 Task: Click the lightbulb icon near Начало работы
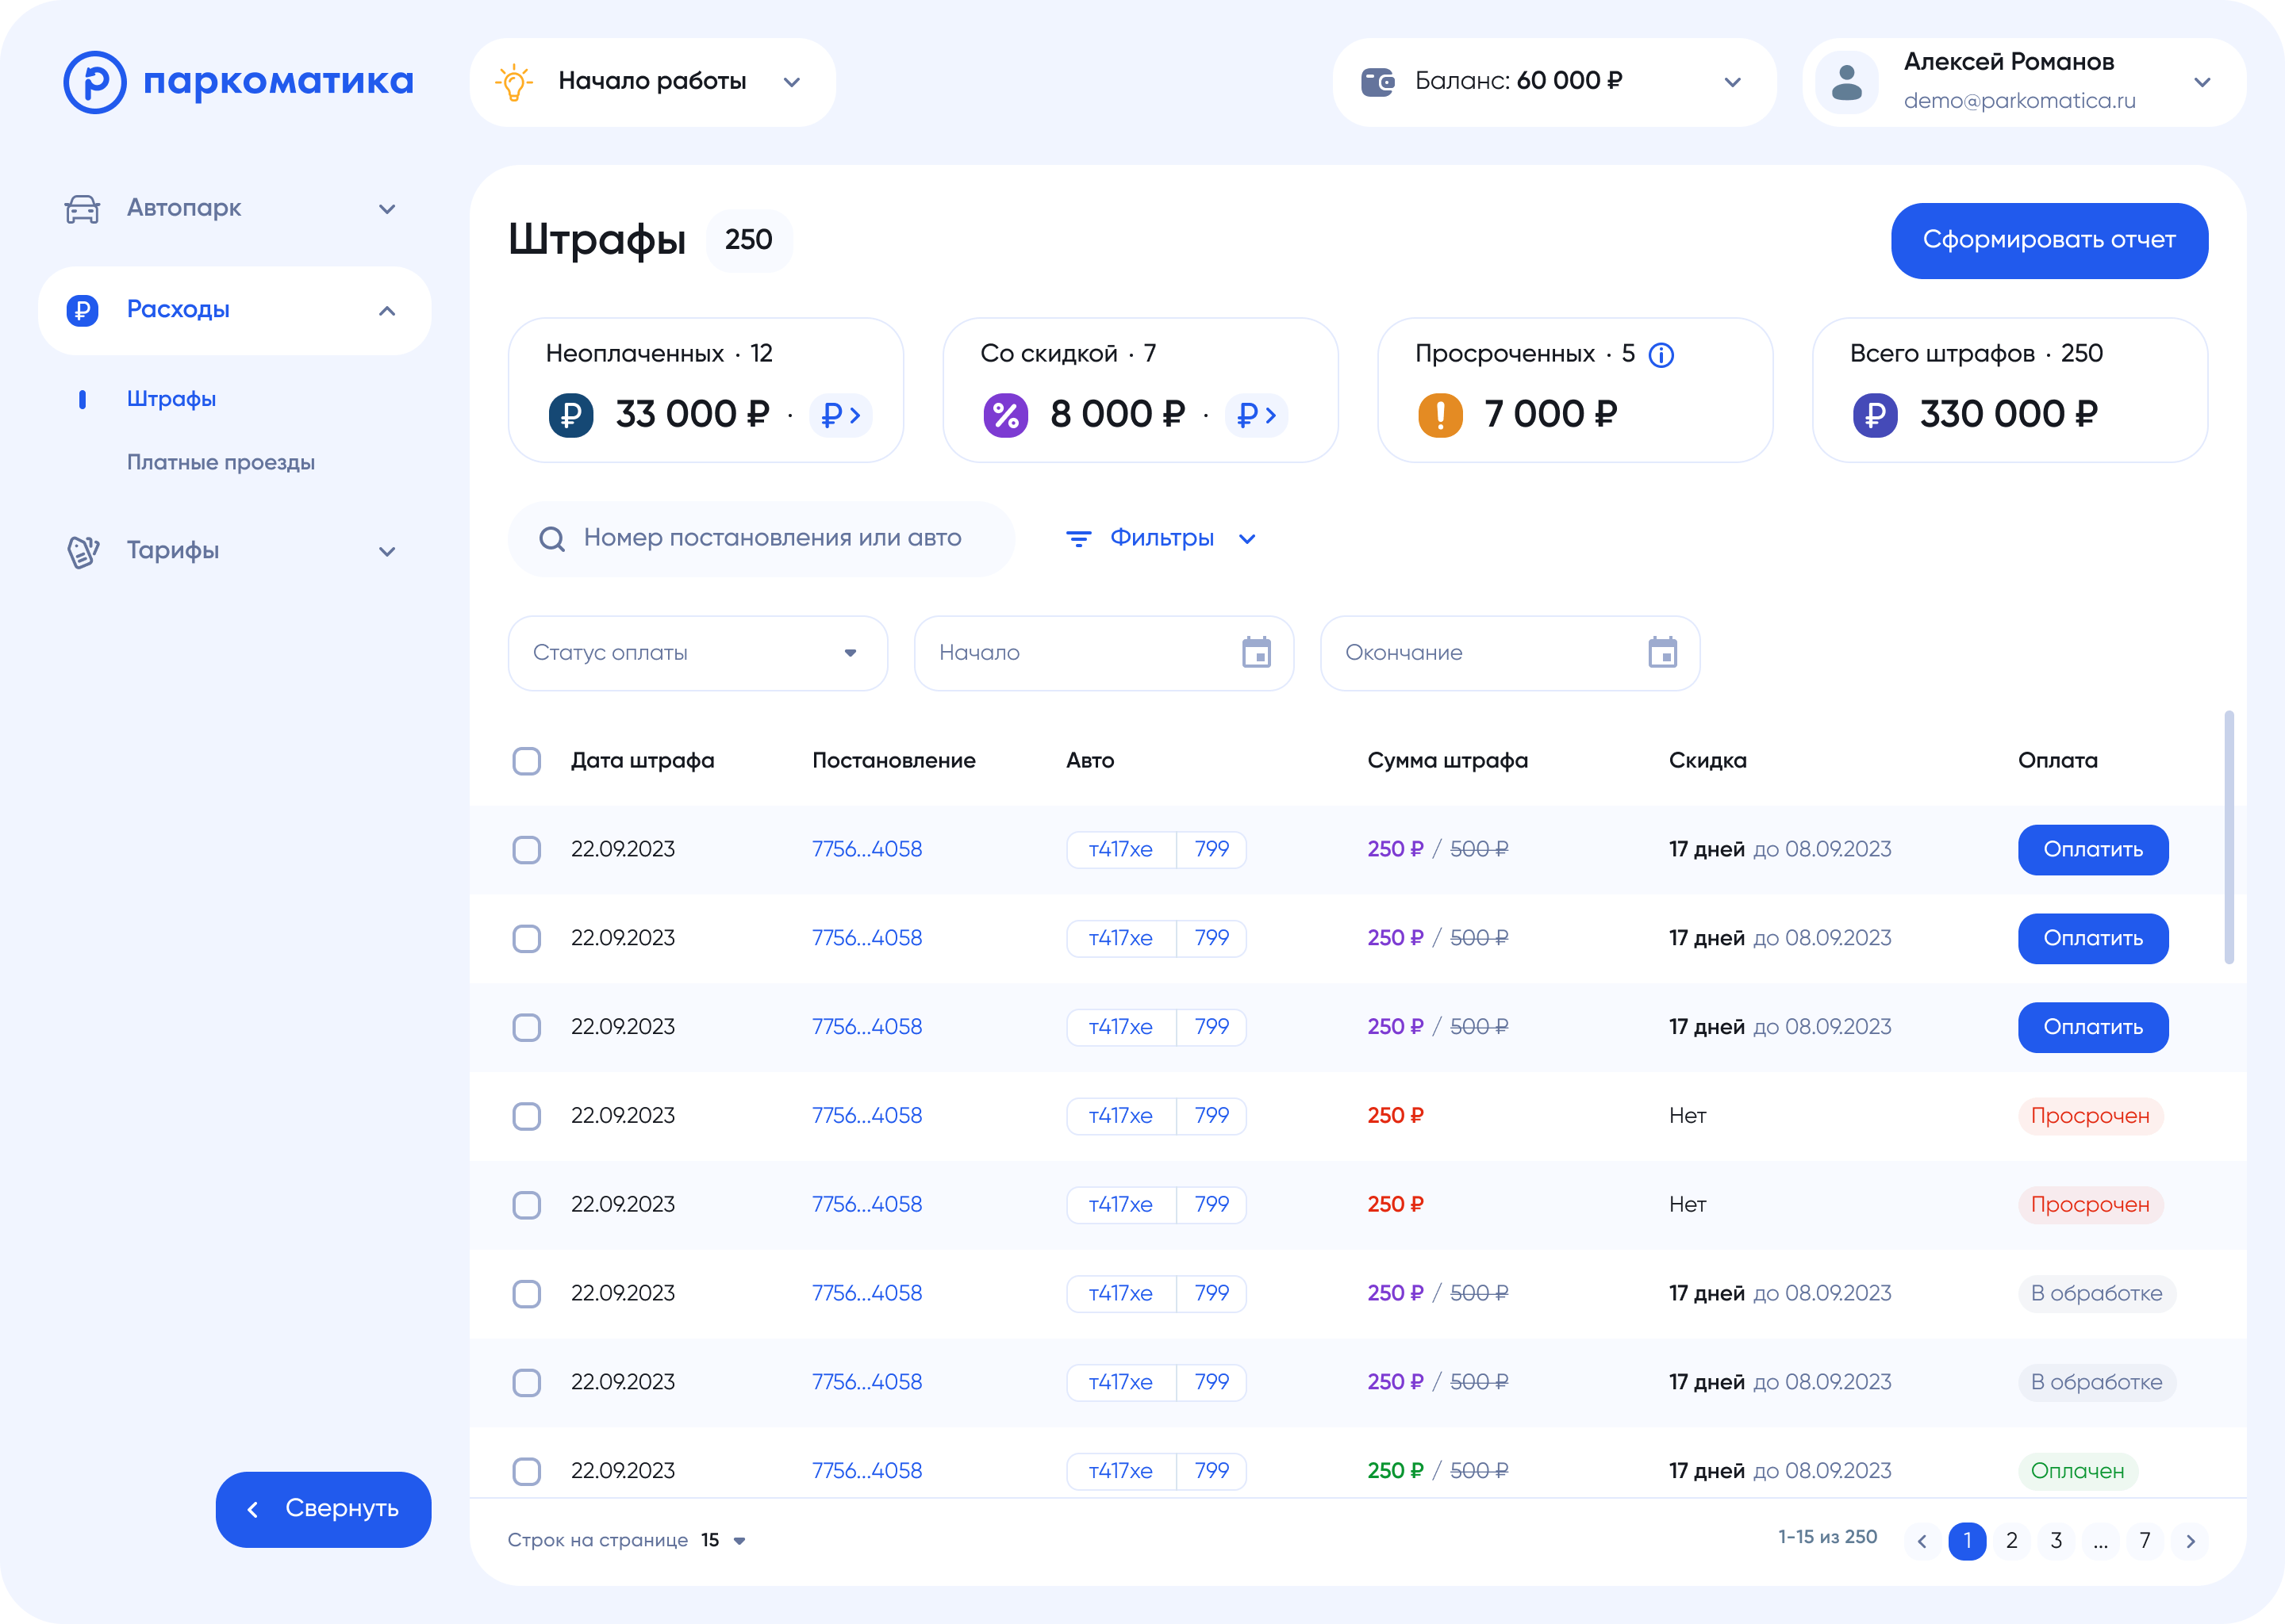coord(513,82)
